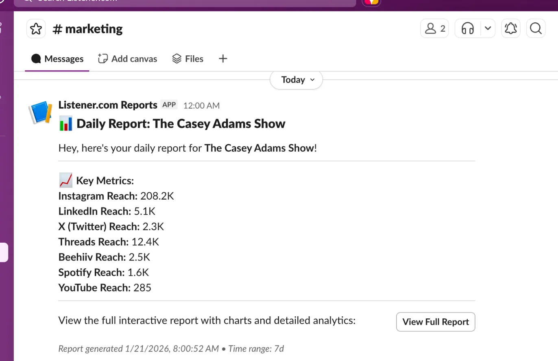Switch to the Messages tab
Image resolution: width=558 pixels, height=361 pixels.
[x=57, y=59]
